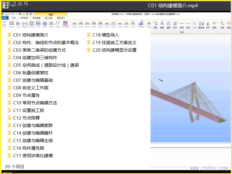Select the green-purple frame block icon
The image size is (232, 174).
click(x=65, y=23)
